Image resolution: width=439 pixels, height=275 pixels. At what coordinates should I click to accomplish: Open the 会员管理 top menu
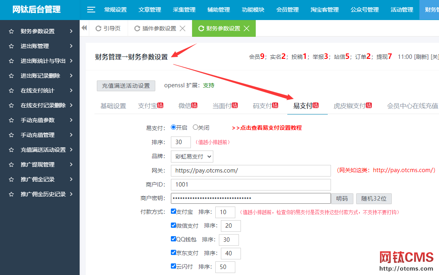coord(287,10)
